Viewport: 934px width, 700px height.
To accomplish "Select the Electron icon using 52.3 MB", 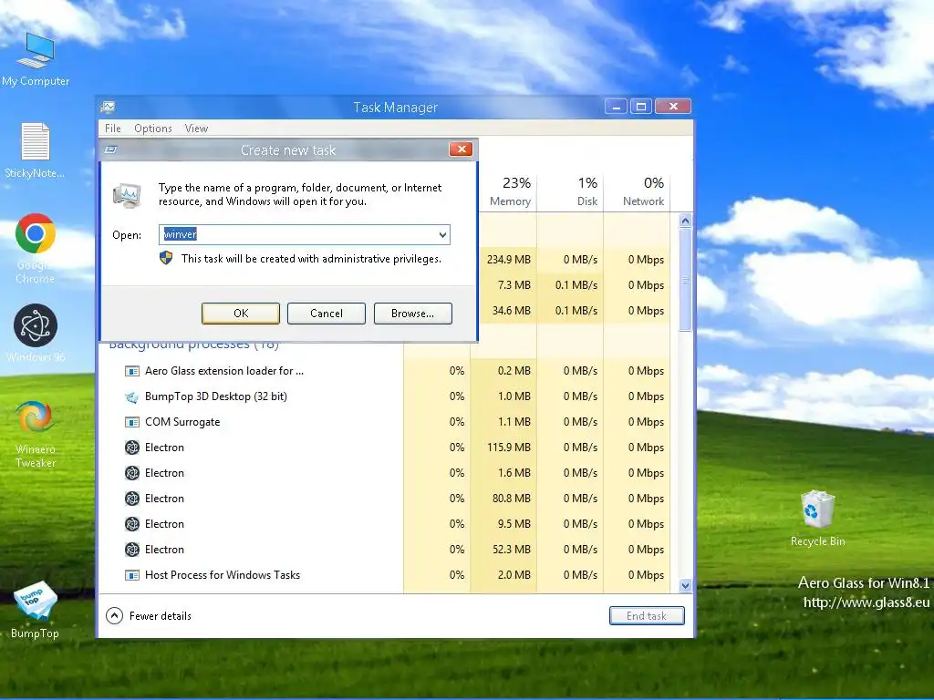I will click(131, 550).
